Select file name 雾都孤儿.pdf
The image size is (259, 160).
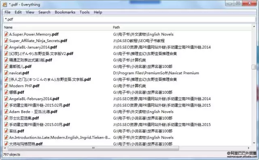point(20,67)
